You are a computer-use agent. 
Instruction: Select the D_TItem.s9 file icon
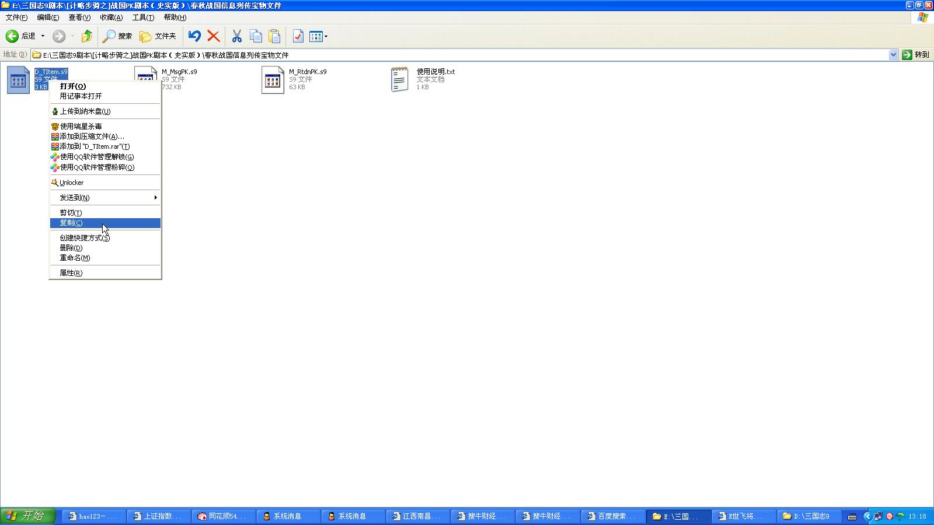(x=18, y=80)
